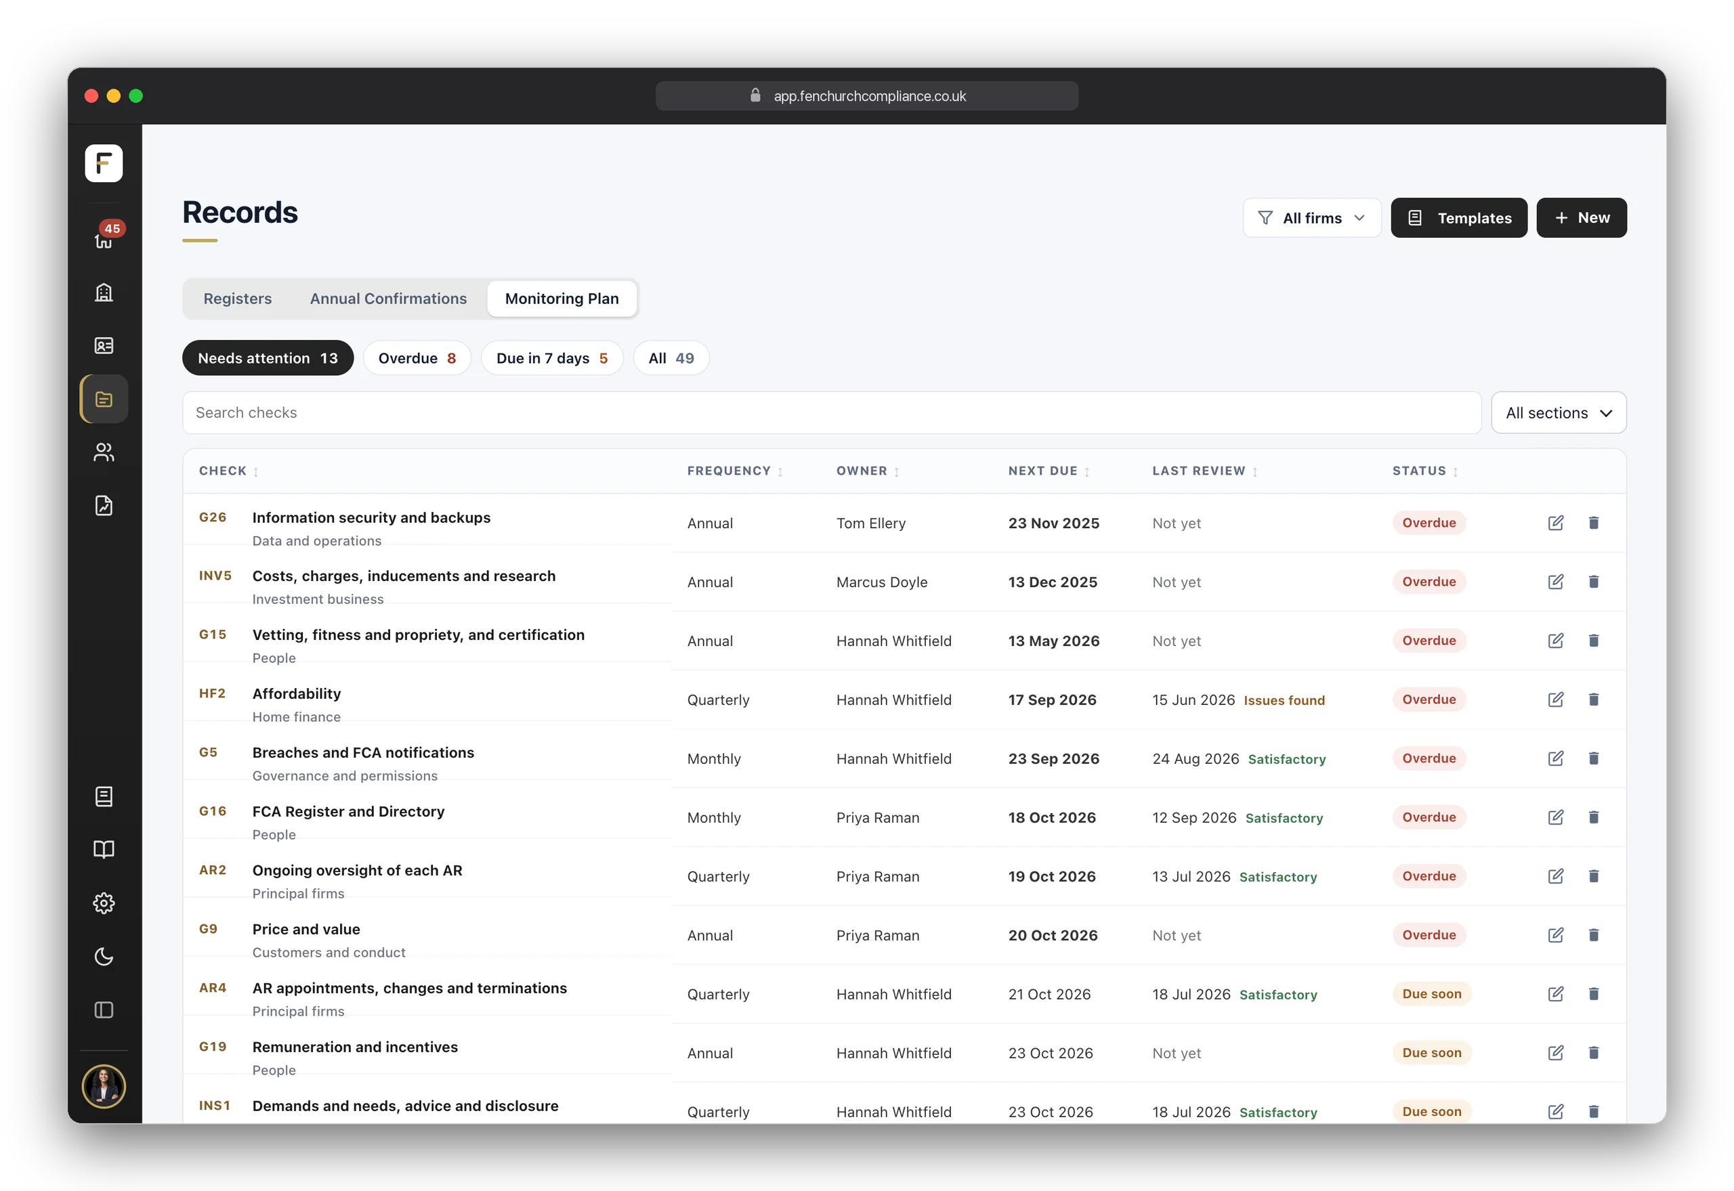Filter by Overdue 8 checks

coord(417,358)
